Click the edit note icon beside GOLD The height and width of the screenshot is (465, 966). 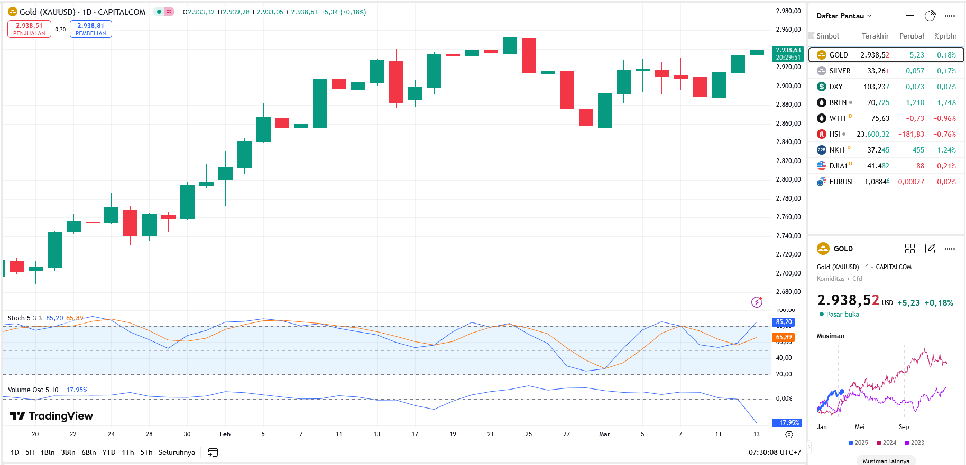930,249
